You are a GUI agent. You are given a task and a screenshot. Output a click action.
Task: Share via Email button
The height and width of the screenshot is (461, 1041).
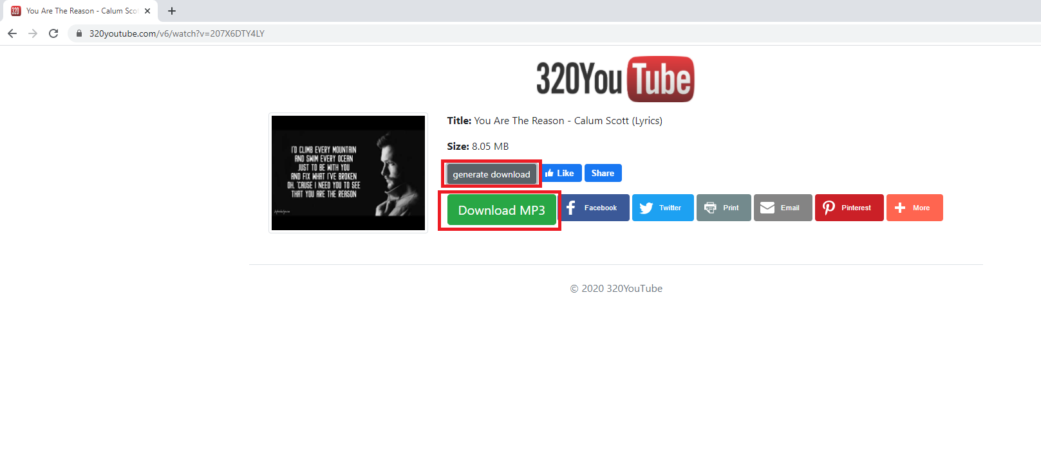point(783,208)
